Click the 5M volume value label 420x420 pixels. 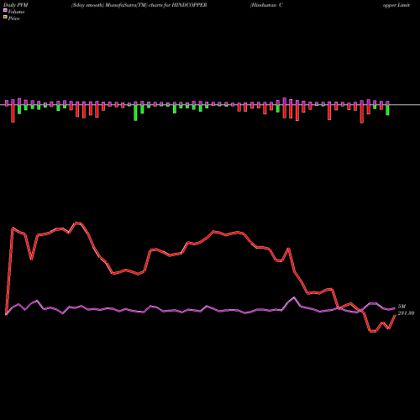(x=402, y=307)
